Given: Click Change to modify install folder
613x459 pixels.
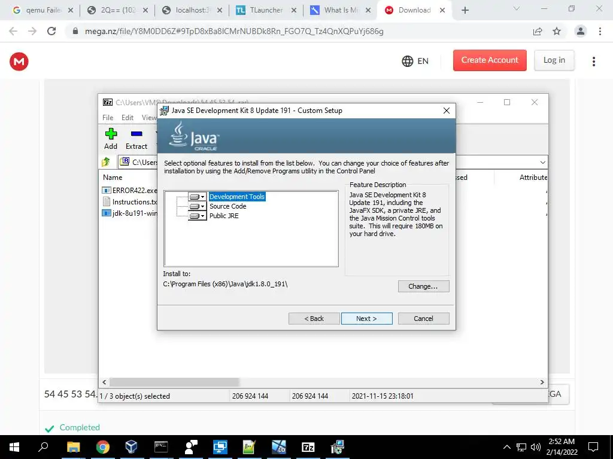Looking at the screenshot, I should (423, 286).
